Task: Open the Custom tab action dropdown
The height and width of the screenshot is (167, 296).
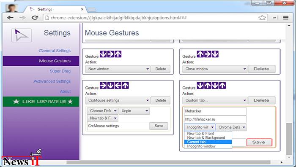Action: (215, 100)
